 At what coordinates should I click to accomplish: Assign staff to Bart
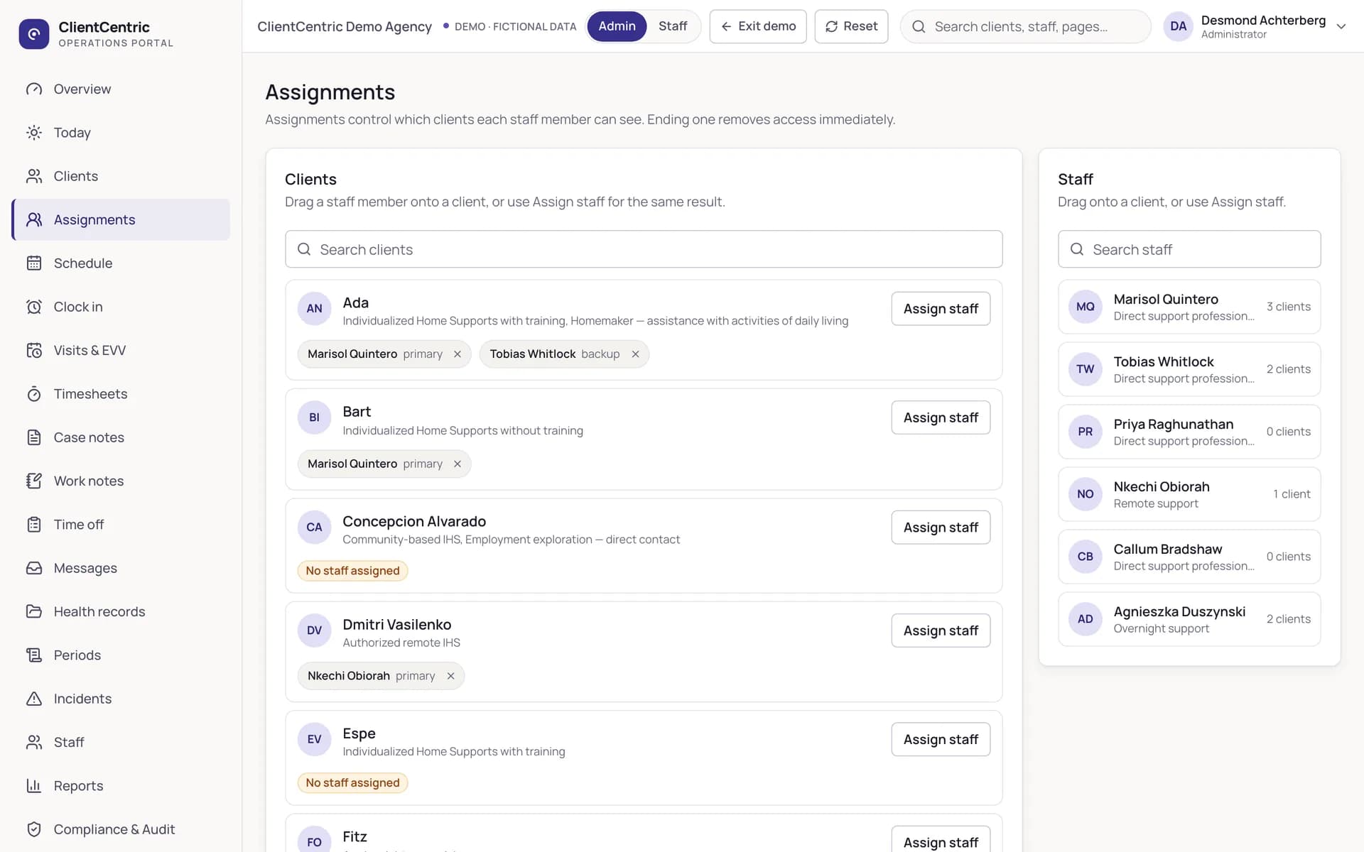click(x=941, y=417)
